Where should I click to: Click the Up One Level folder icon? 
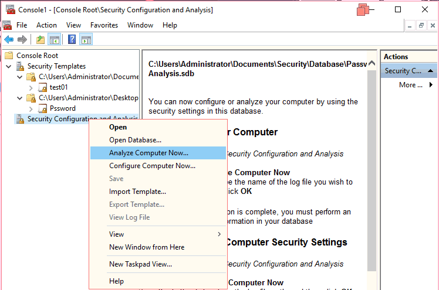pos(40,40)
